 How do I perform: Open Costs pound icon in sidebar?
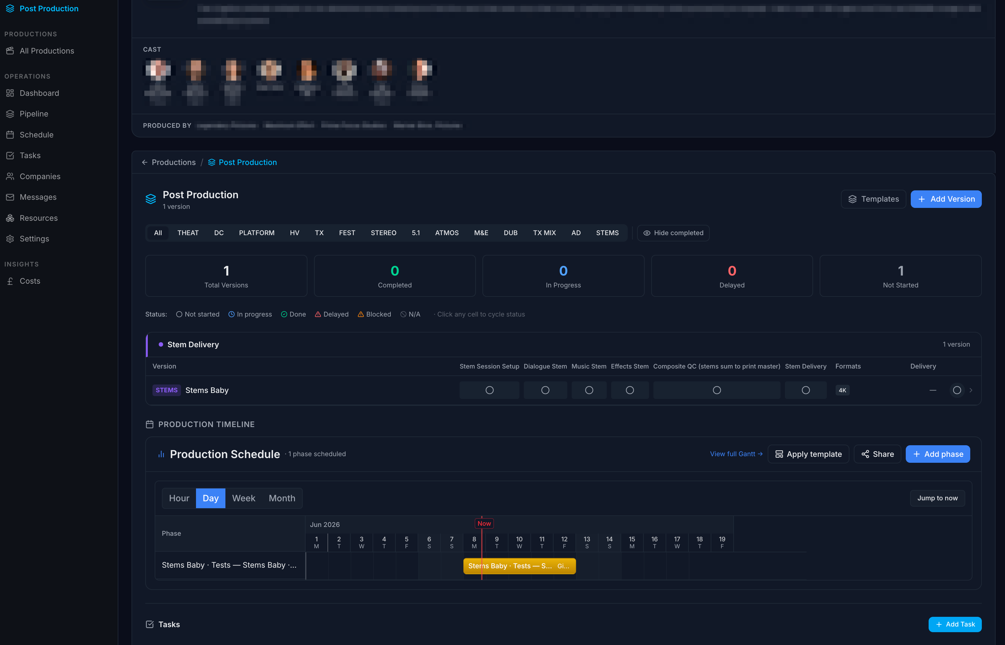10,281
